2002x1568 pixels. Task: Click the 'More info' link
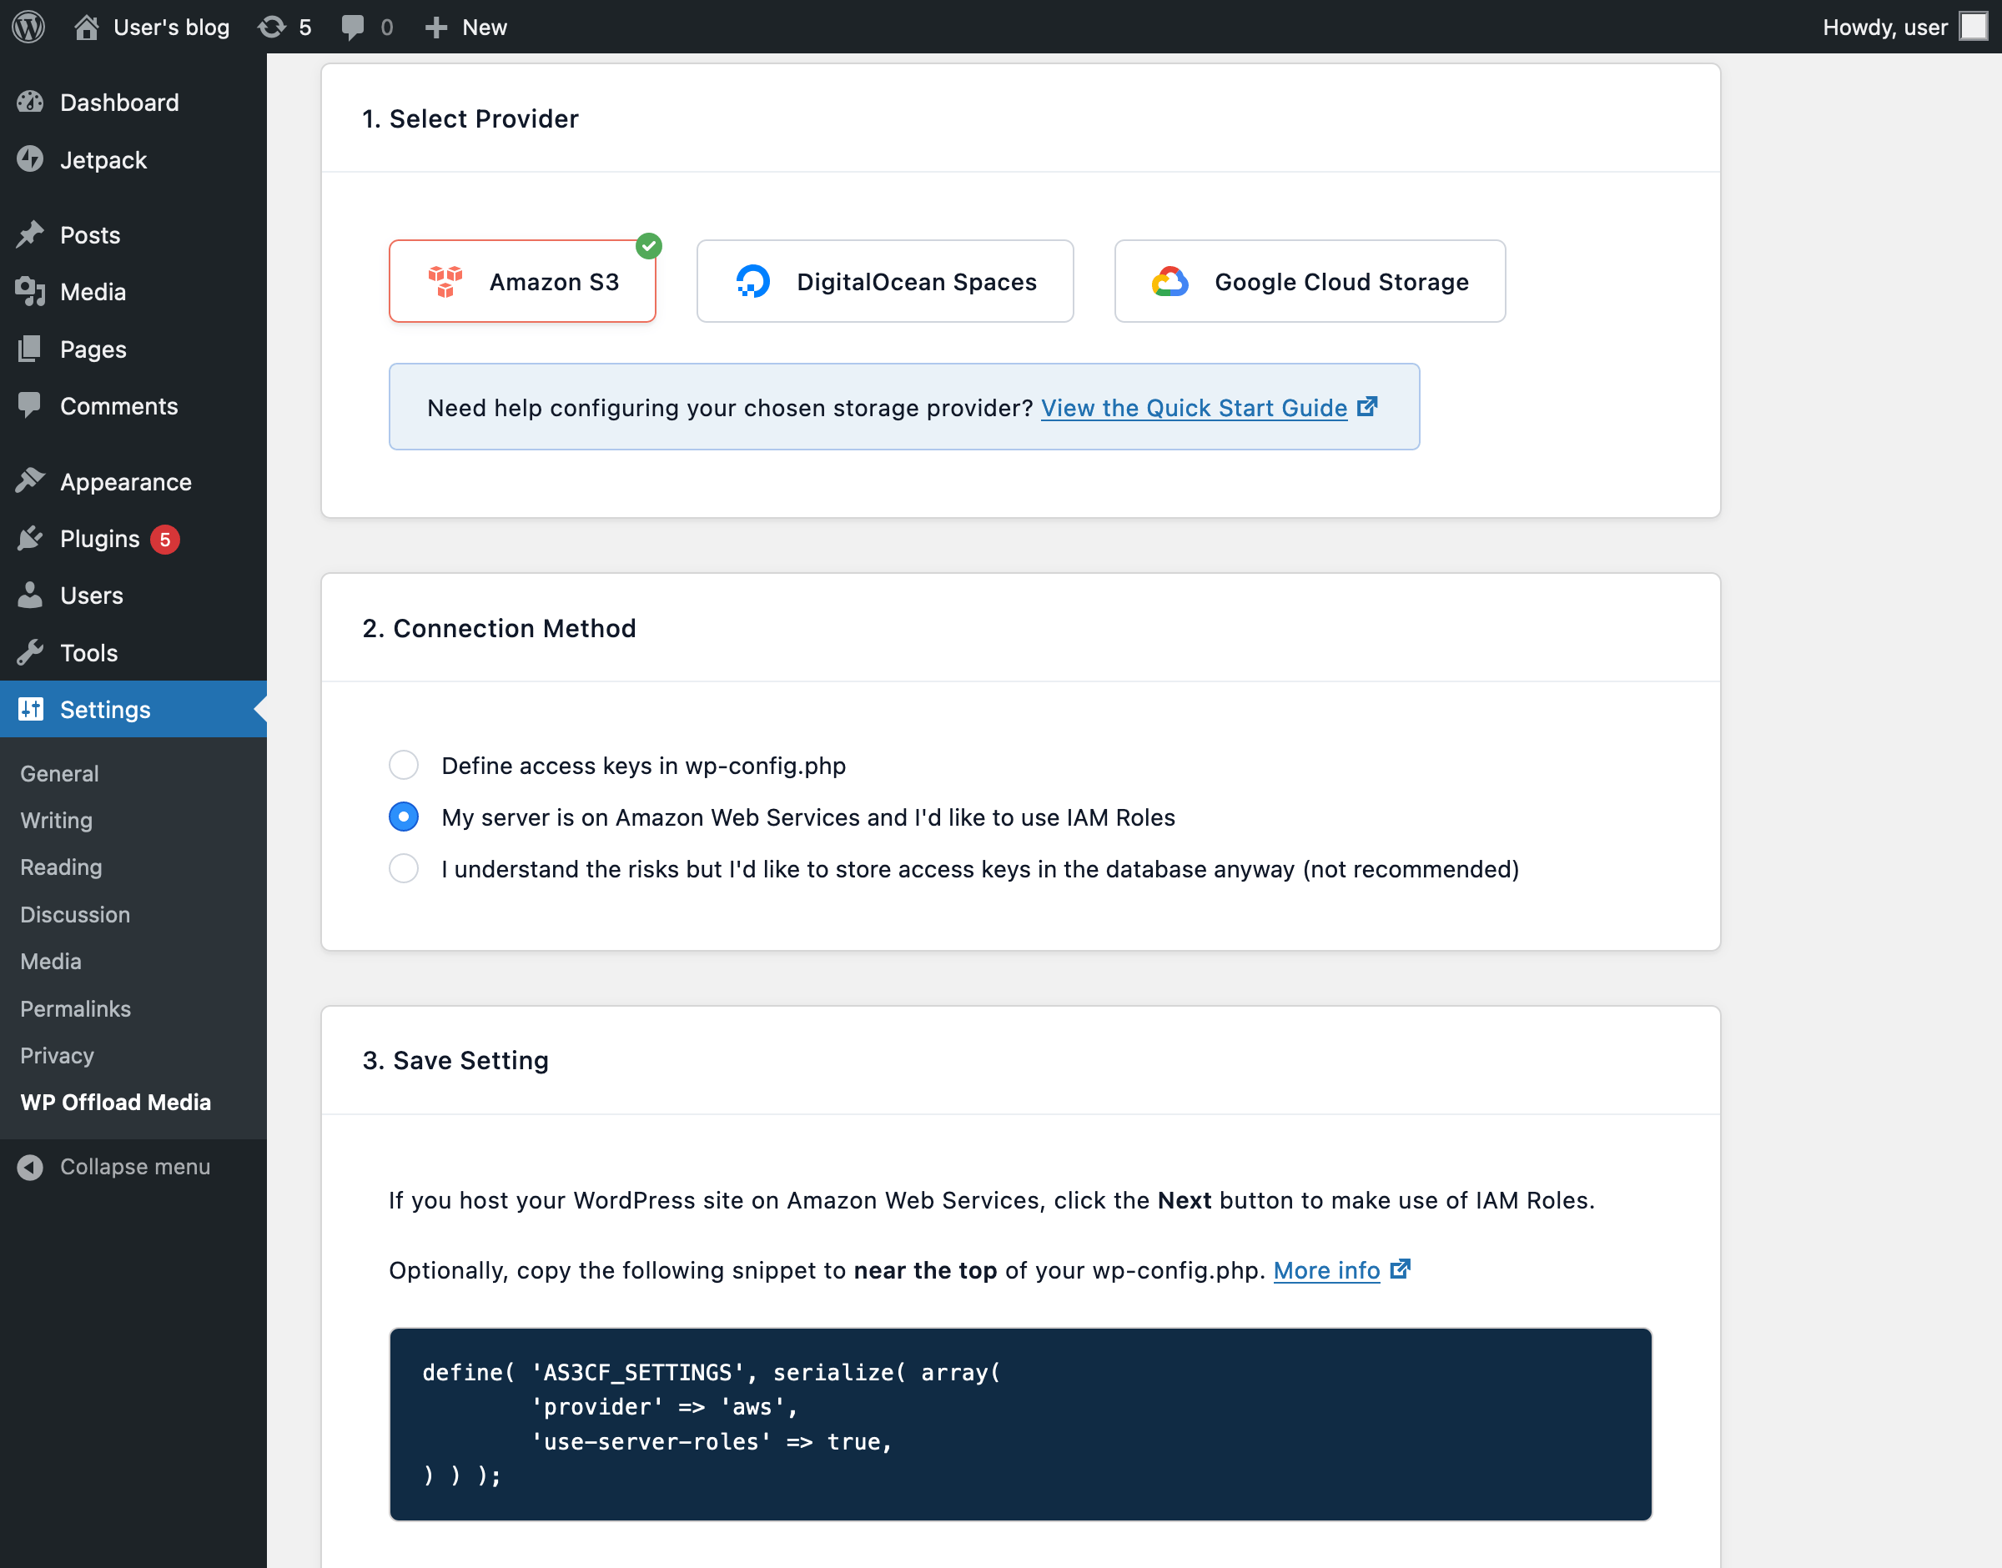tap(1327, 1270)
